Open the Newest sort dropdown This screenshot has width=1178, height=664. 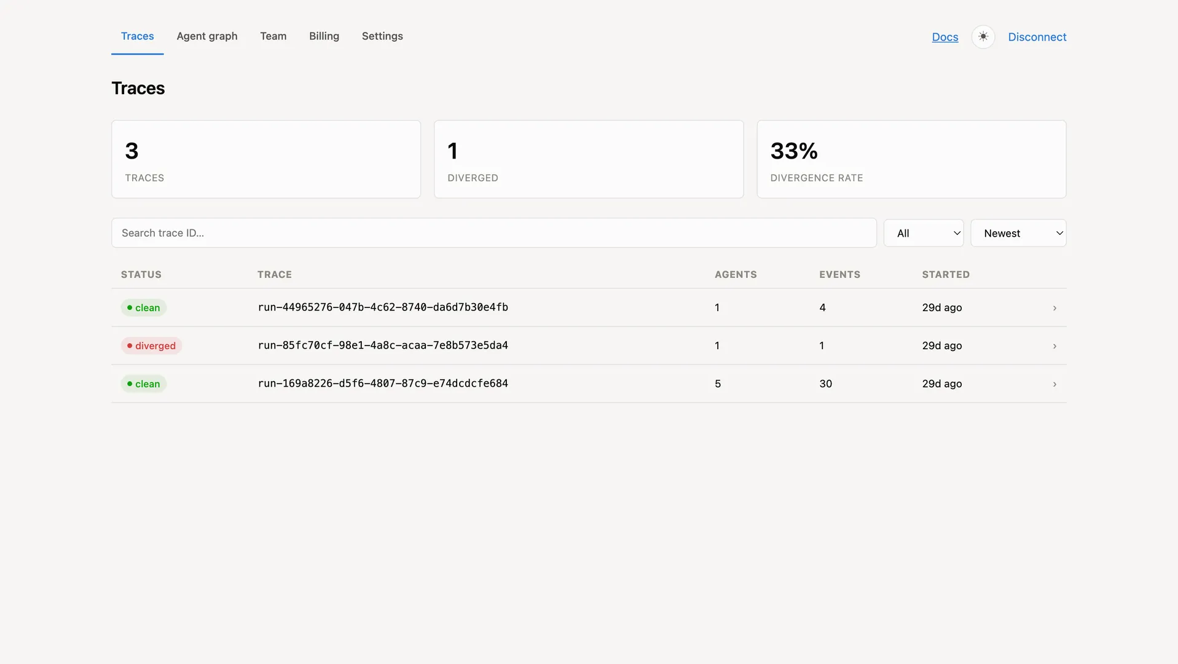[x=1018, y=233]
